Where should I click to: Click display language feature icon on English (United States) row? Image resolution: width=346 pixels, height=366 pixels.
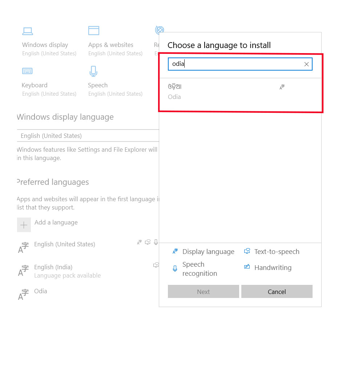point(140,242)
